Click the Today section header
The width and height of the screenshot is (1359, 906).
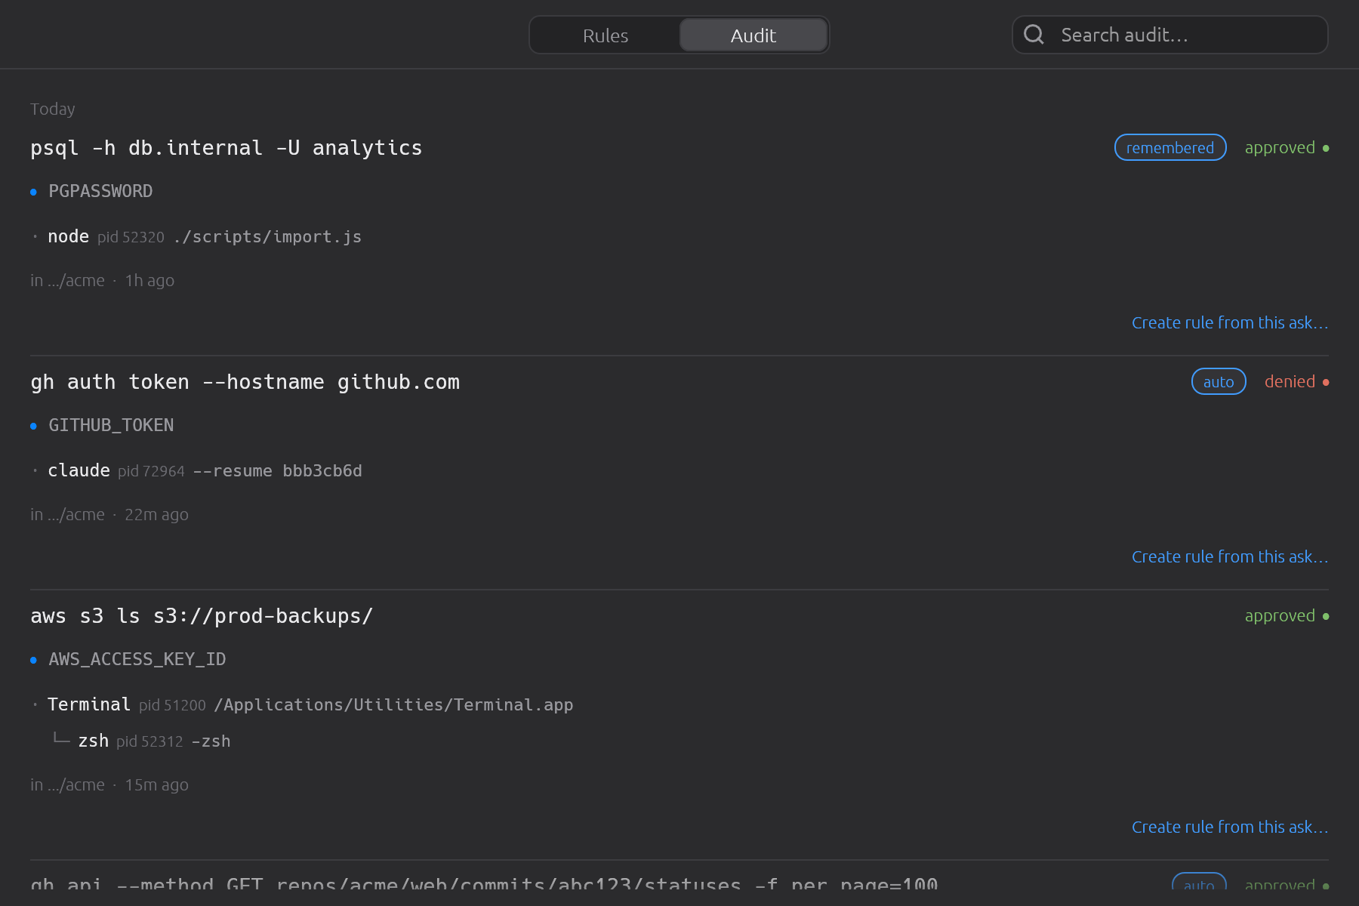click(53, 109)
